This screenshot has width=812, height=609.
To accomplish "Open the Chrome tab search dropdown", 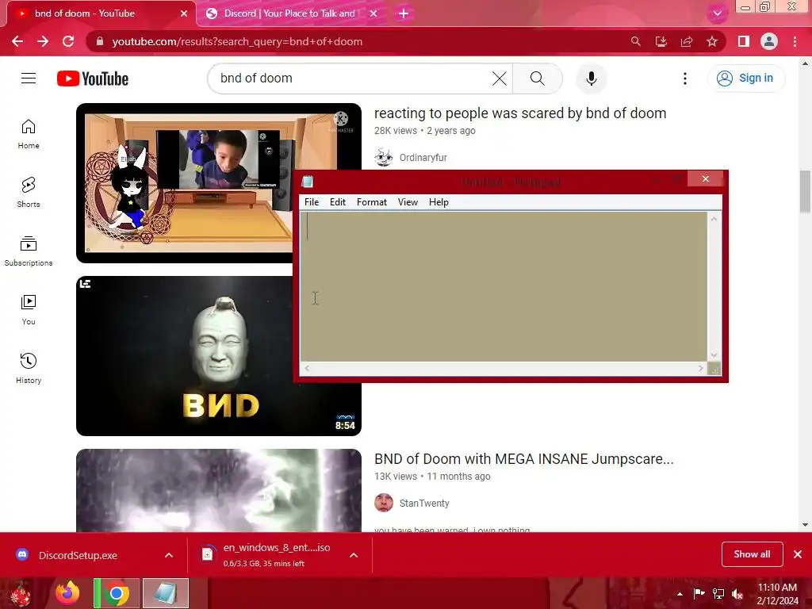I will [x=717, y=13].
